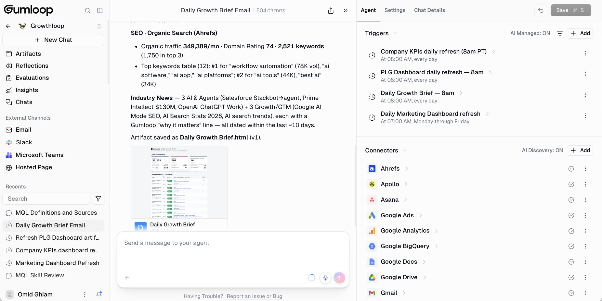Open the Apollo connector options menu

(x=585, y=184)
